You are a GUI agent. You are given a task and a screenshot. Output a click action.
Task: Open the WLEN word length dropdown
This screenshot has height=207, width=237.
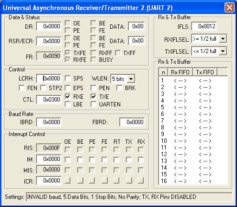click(131, 79)
